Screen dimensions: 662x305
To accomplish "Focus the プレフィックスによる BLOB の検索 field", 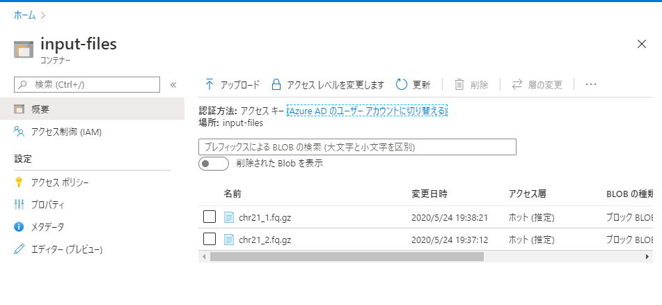I will (357, 147).
